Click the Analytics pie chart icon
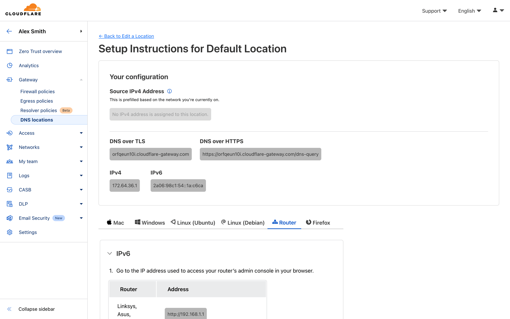 [x=10, y=65]
